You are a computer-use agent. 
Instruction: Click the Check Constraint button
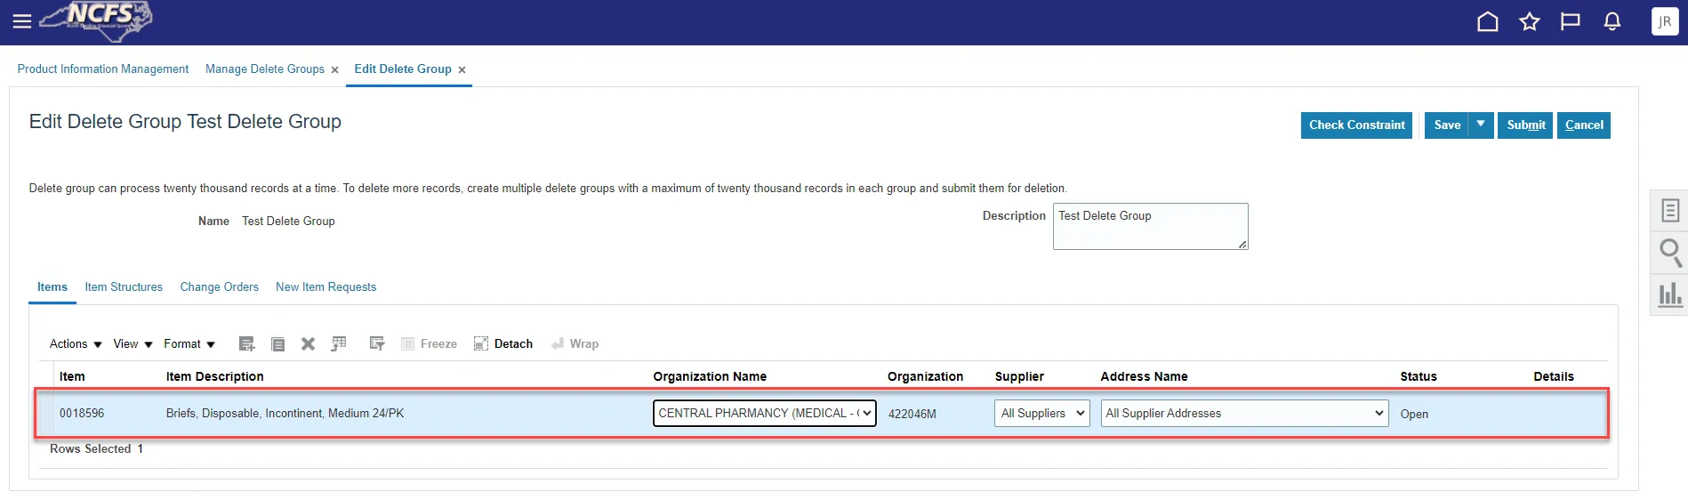[1356, 125]
